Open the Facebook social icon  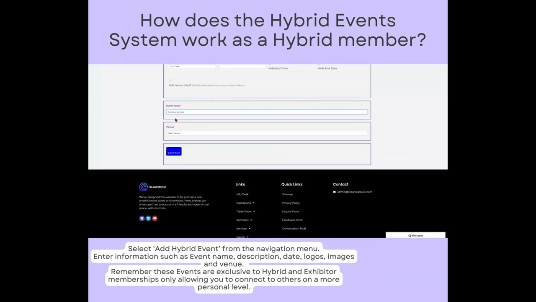coord(142,218)
